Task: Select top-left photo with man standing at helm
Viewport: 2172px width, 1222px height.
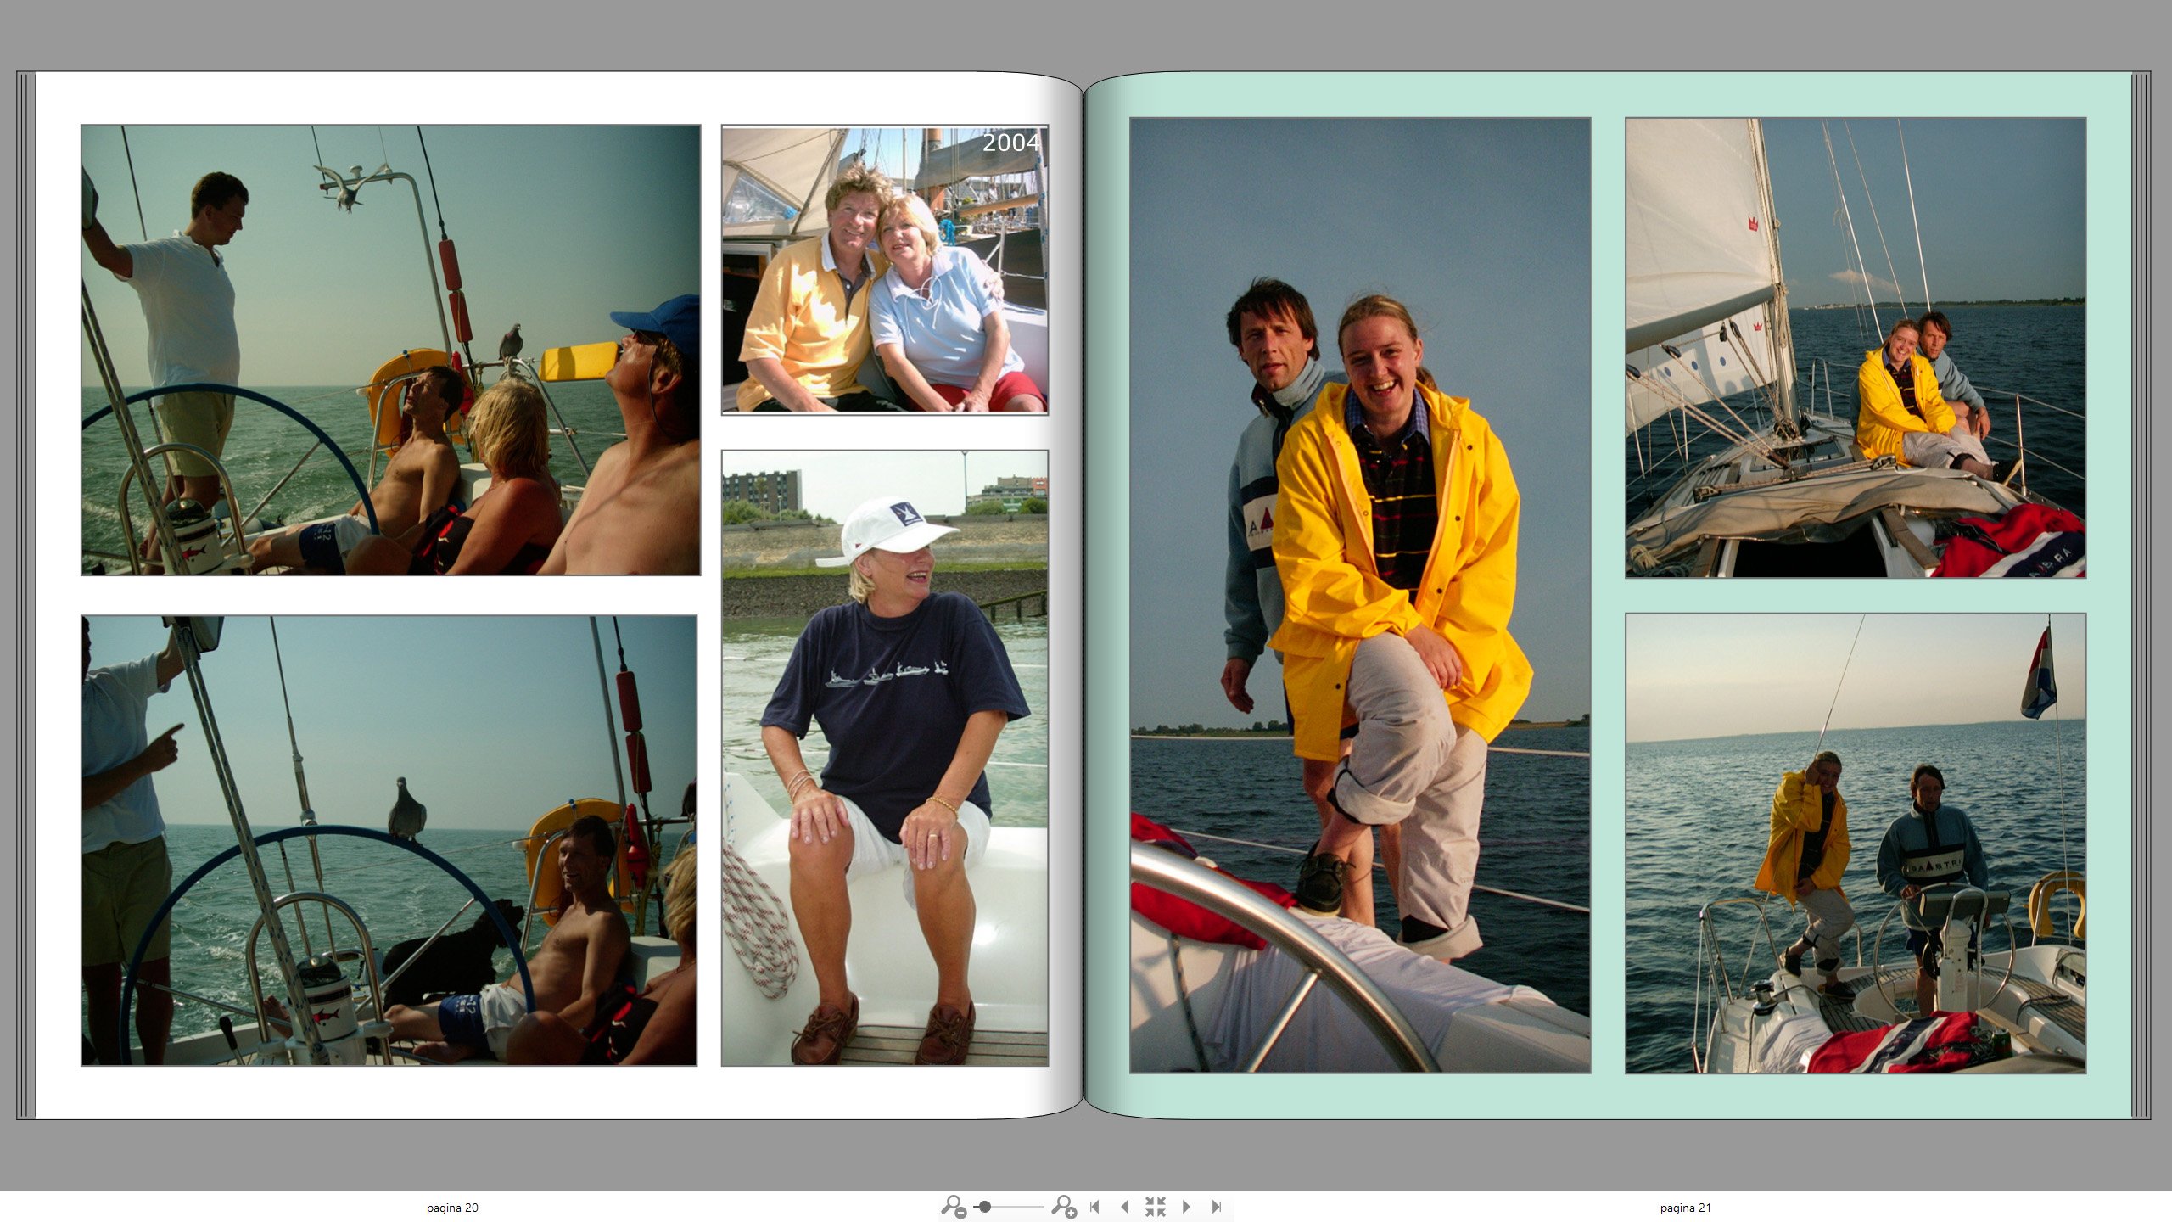Action: (390, 350)
